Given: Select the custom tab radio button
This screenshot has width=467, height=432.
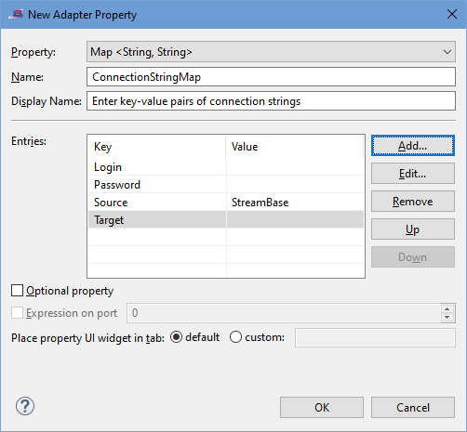Looking at the screenshot, I should 235,337.
